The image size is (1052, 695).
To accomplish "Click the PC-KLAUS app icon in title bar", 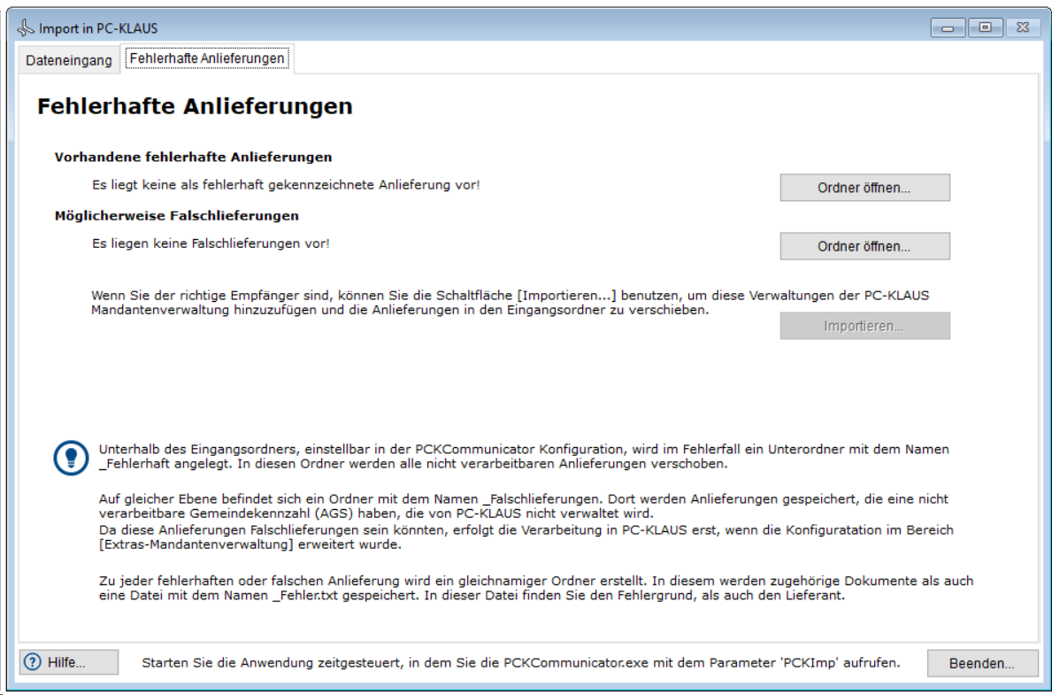I will (26, 28).
